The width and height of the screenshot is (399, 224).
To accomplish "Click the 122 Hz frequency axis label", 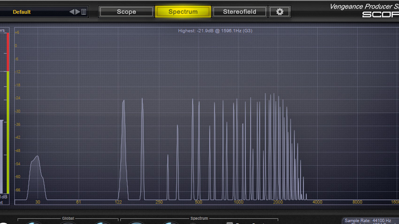I will pyautogui.click(x=118, y=202).
